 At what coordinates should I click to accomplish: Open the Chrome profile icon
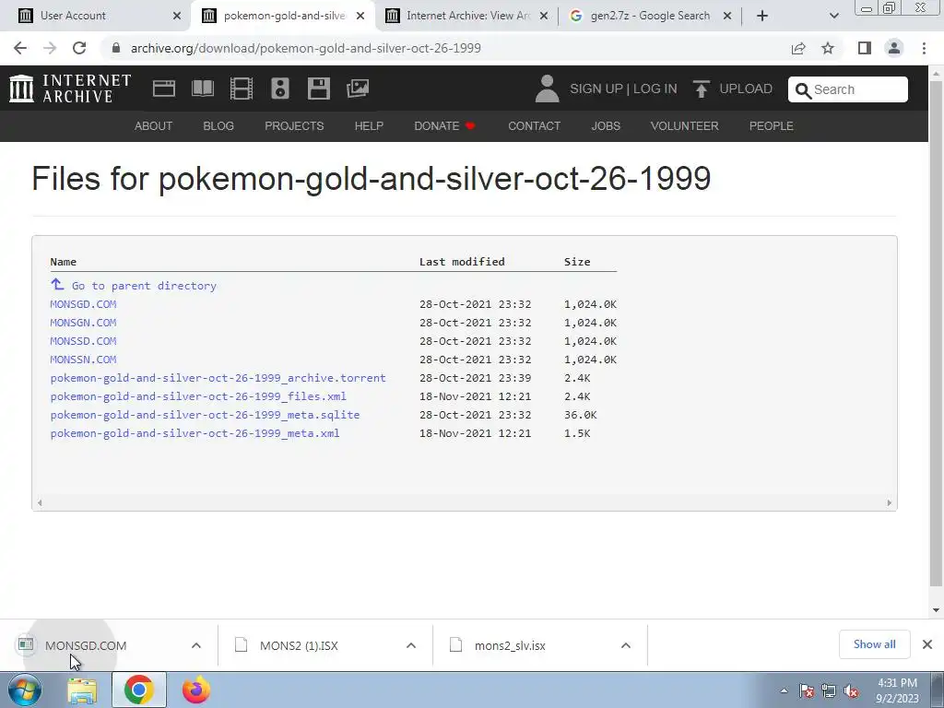(x=894, y=48)
